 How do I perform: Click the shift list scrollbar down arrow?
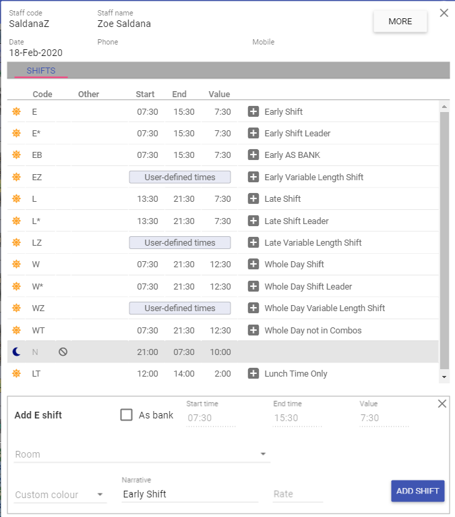coord(444,376)
